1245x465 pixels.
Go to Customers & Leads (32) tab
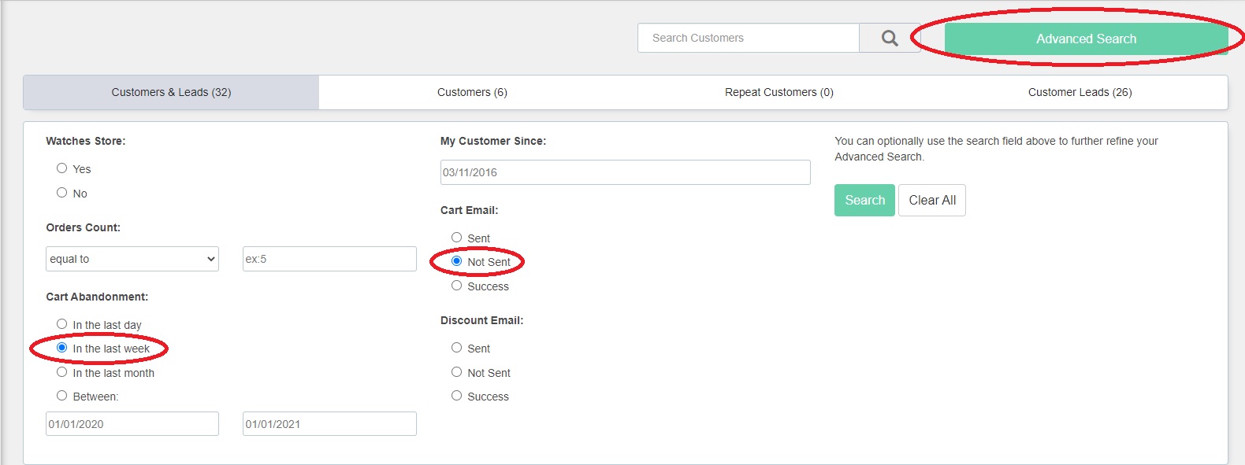click(171, 92)
